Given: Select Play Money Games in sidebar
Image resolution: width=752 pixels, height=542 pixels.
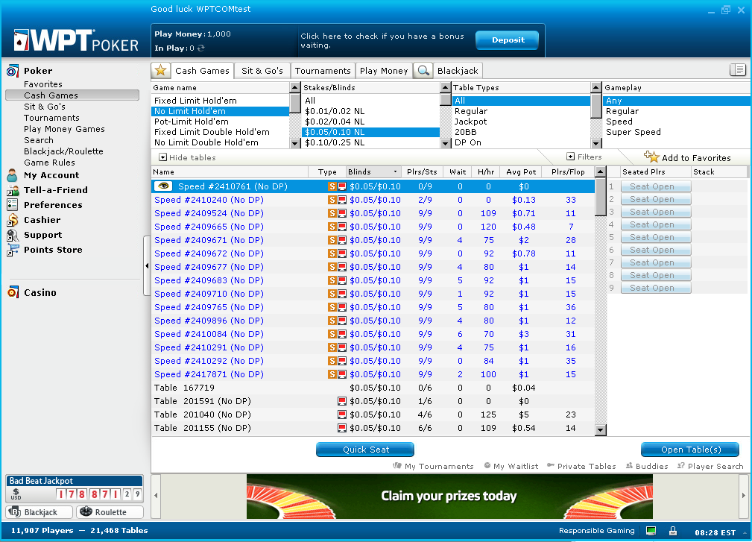Looking at the screenshot, I should [x=64, y=129].
